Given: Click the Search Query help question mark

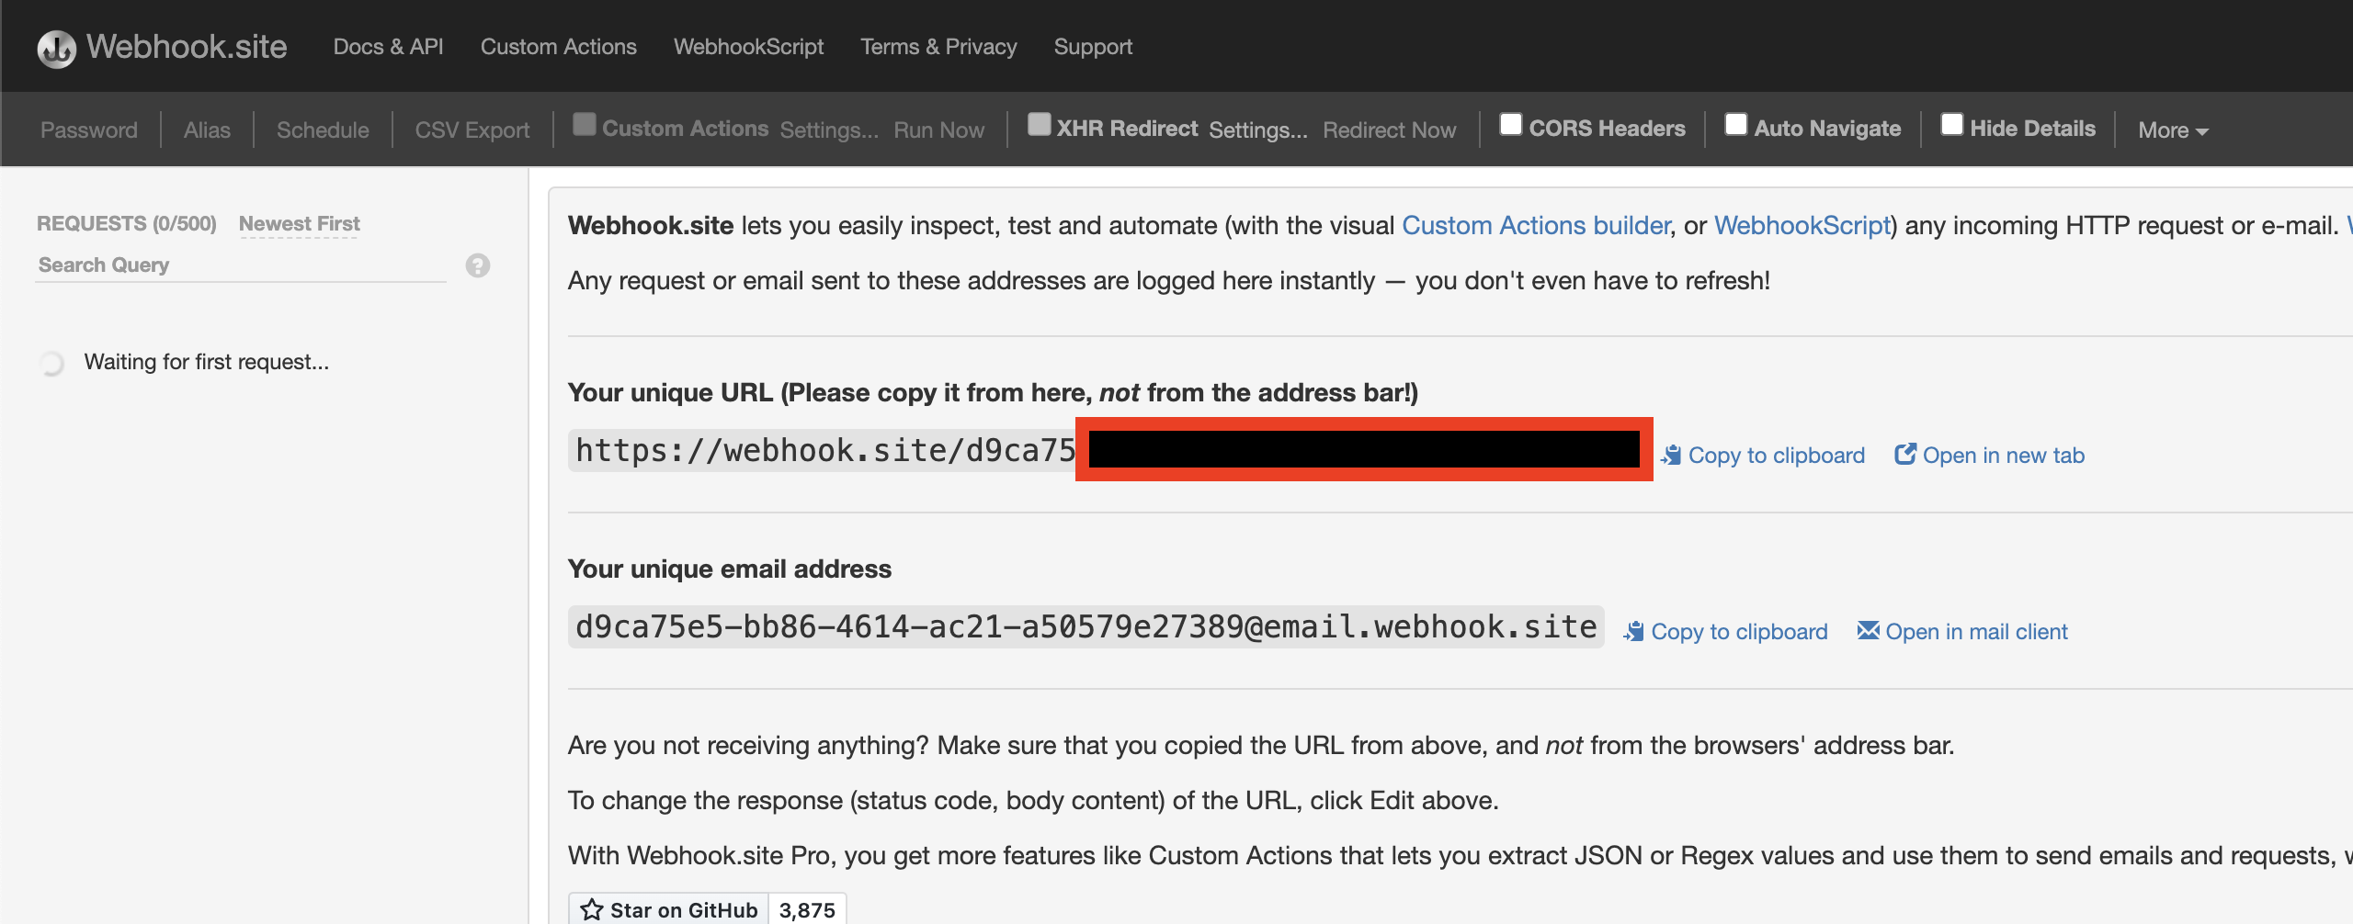Looking at the screenshot, I should (x=477, y=265).
